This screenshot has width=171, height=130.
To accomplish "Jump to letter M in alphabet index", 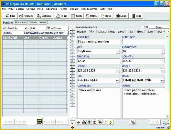I will pyautogui.click(x=72, y=67).
